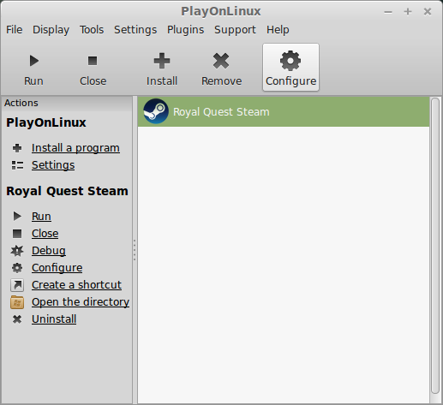Click the Configure gear toolbar button

(x=290, y=68)
